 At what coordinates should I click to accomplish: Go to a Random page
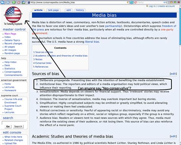coord(12,53)
